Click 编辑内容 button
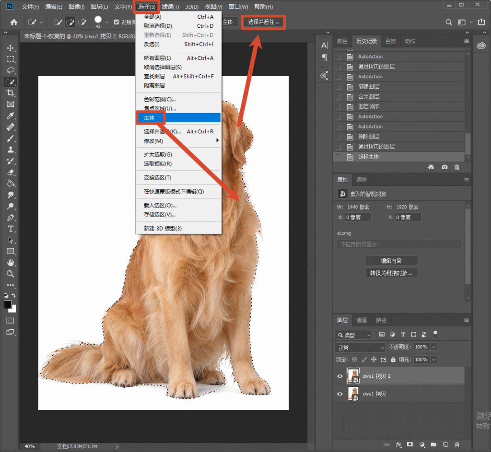 point(391,260)
